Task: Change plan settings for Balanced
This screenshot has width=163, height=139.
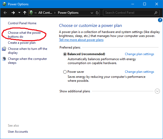Action: pos(139,54)
